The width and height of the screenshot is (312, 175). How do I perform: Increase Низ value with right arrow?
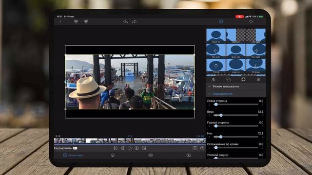(x=262, y=137)
